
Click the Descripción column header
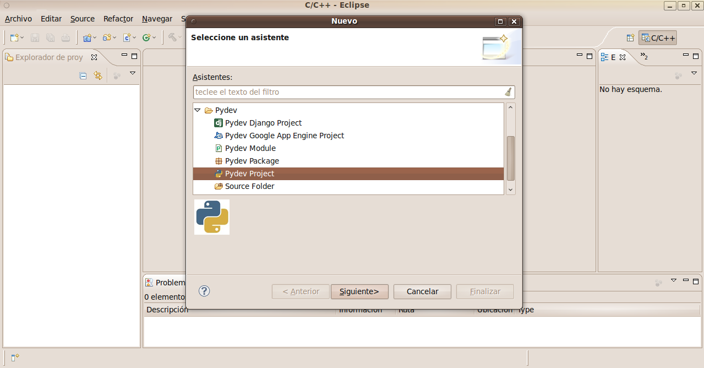pyautogui.click(x=239, y=310)
